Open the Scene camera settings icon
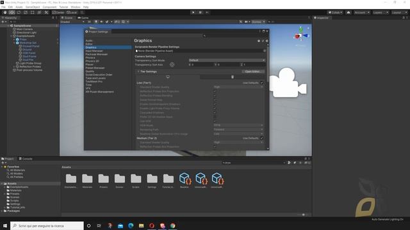 click(x=247, y=22)
